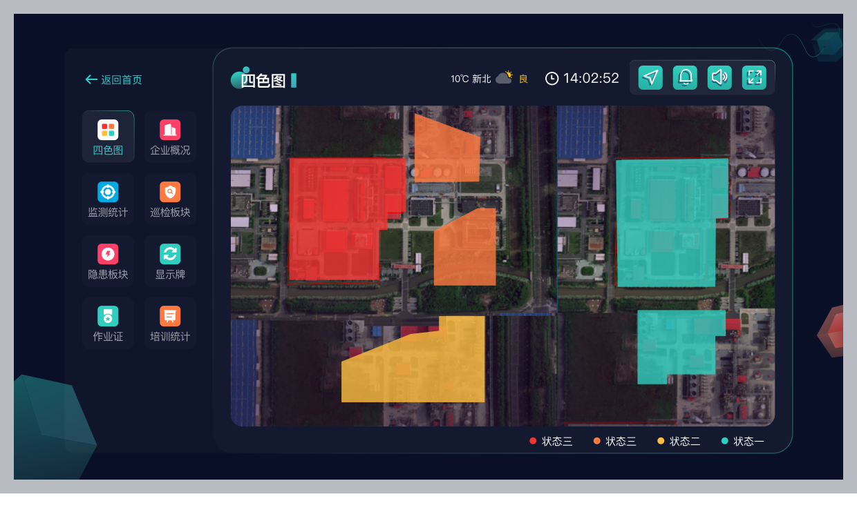The image size is (857, 521).
Task: Click the weather cloud icon
Action: tap(505, 78)
